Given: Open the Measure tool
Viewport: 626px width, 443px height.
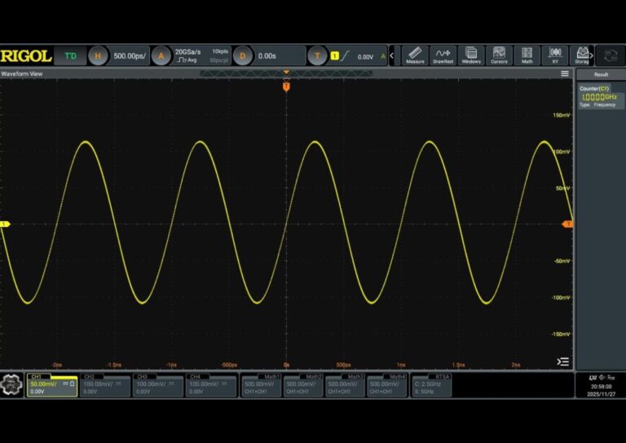Looking at the screenshot, I should pos(415,55).
